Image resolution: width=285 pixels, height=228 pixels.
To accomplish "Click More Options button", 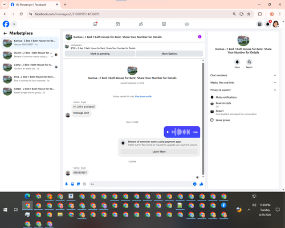I will coord(169,54).
